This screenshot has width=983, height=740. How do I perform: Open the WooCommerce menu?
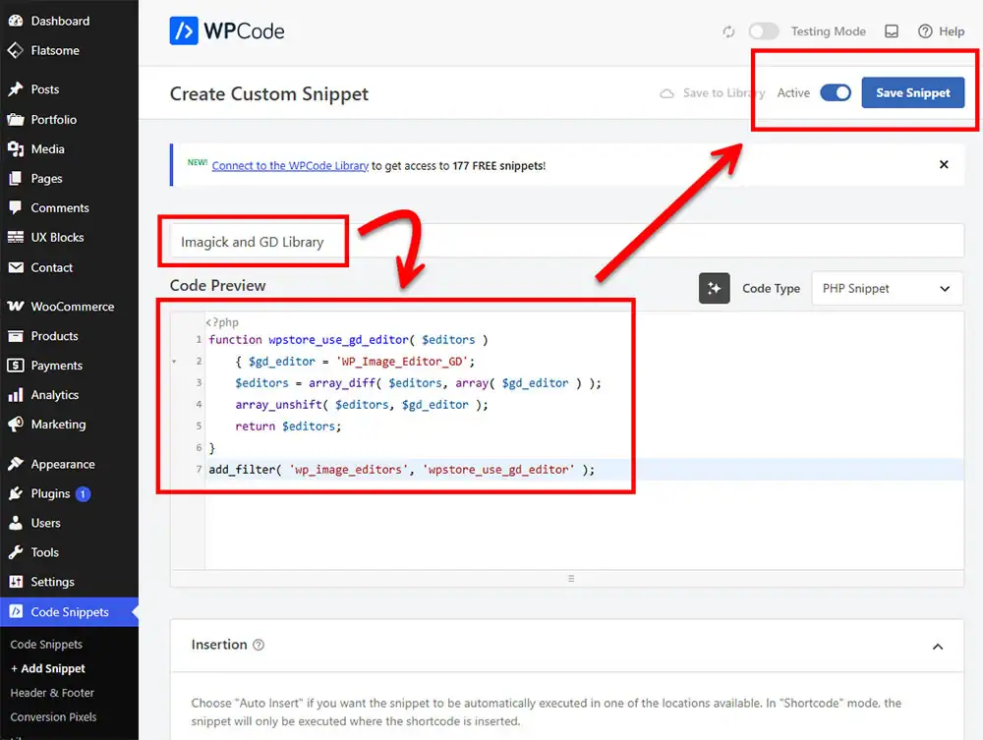[69, 307]
